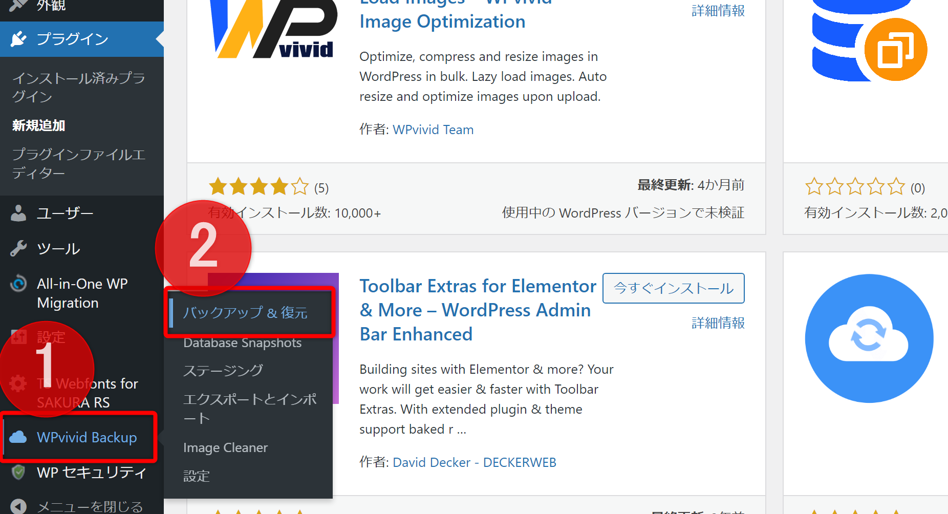Viewport: 948px width, 514px height.
Task: Open David Decker - DECKERWEB author link
Action: 474,462
